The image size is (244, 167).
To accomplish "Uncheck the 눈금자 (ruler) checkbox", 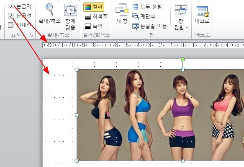I will pyautogui.click(x=11, y=6).
